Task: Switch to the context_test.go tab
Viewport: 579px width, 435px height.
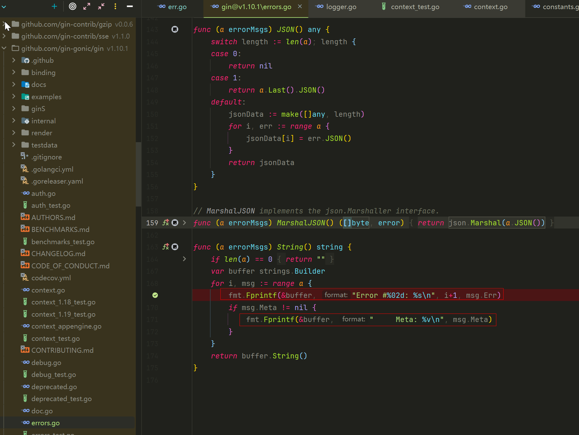Action: click(x=411, y=7)
